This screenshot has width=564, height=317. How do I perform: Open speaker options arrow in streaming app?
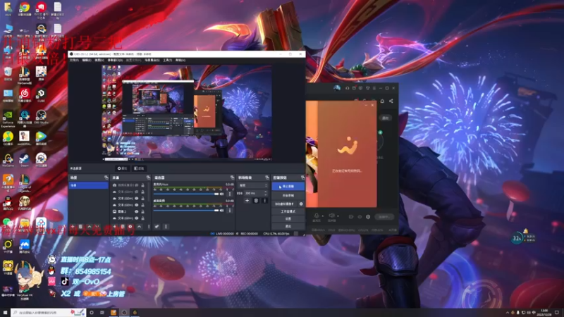[x=338, y=216]
